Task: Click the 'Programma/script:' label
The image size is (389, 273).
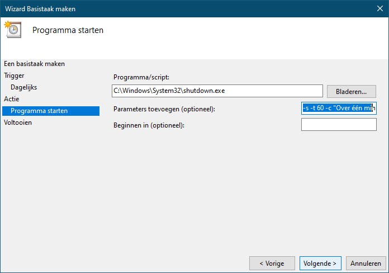Action: coord(141,77)
